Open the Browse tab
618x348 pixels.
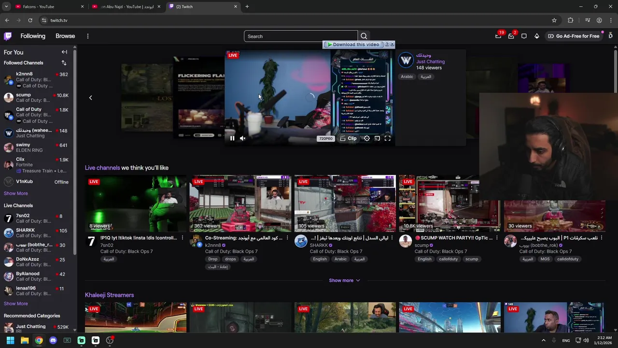click(x=65, y=36)
